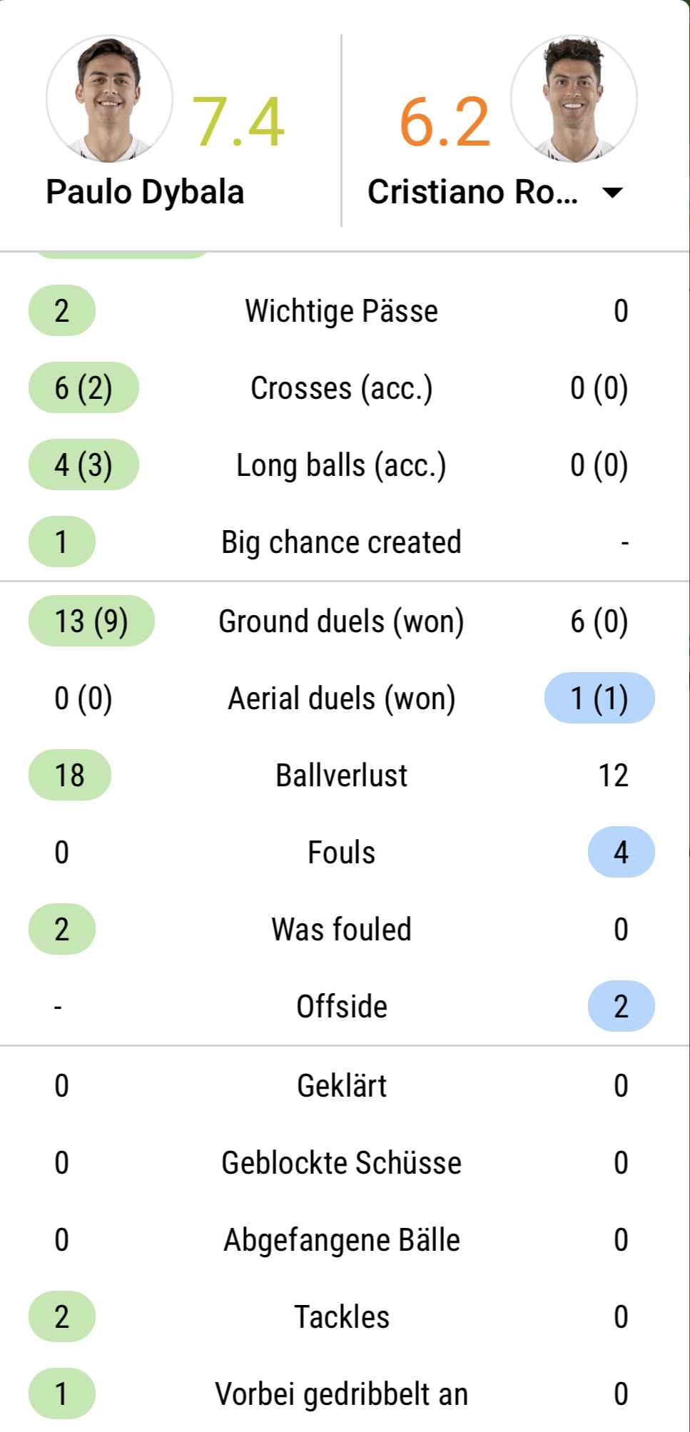Viewport: 690px width, 1432px height.
Task: Select the Vorbei gedribbelt an label
Action: 341,1393
